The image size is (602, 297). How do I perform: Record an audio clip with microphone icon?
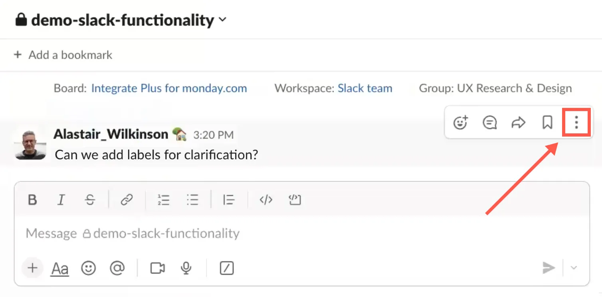(186, 268)
